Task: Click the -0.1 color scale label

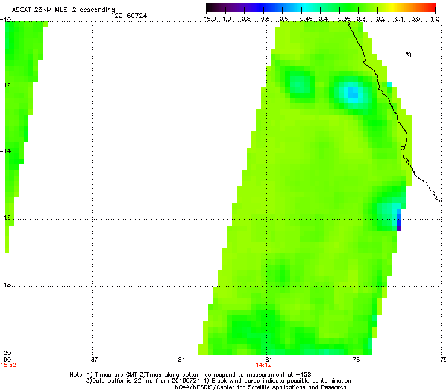Action: tap(398, 19)
